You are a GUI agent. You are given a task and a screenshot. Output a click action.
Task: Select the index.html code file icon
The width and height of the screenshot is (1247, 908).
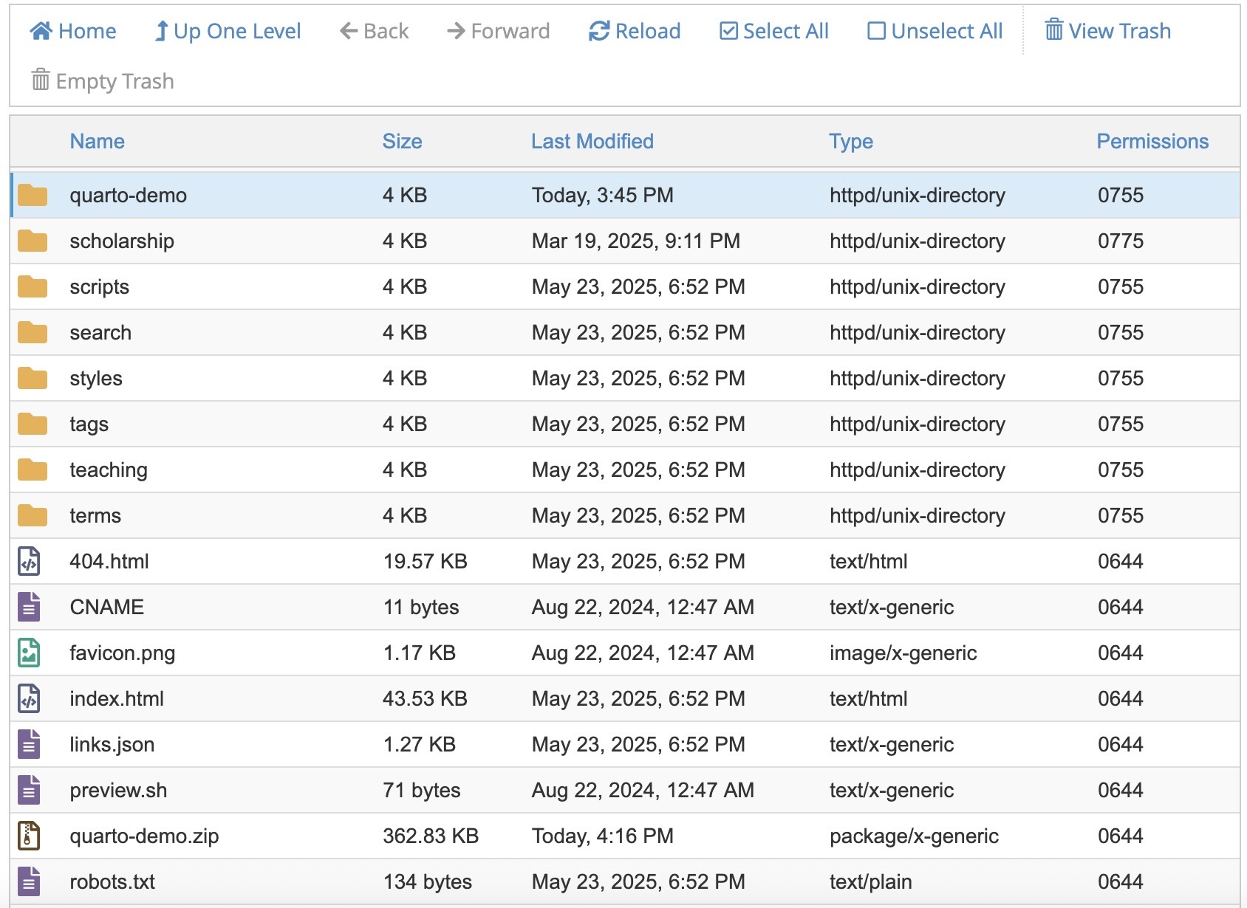[29, 698]
